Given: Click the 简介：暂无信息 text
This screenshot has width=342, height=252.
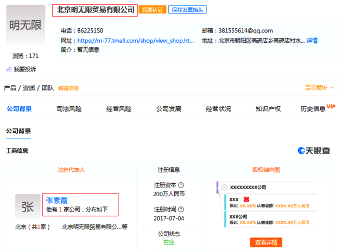Looking at the screenshot, I should [80, 50].
